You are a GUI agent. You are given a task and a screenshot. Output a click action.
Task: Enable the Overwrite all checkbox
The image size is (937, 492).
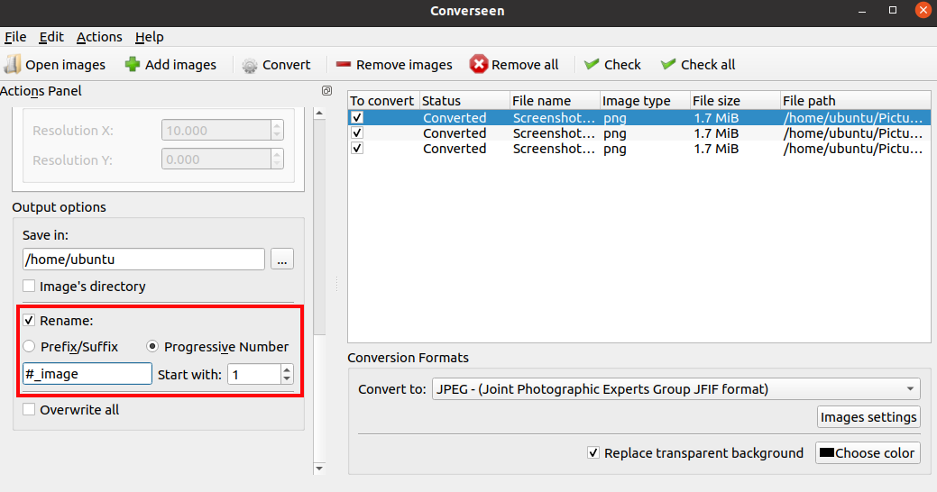(x=29, y=410)
